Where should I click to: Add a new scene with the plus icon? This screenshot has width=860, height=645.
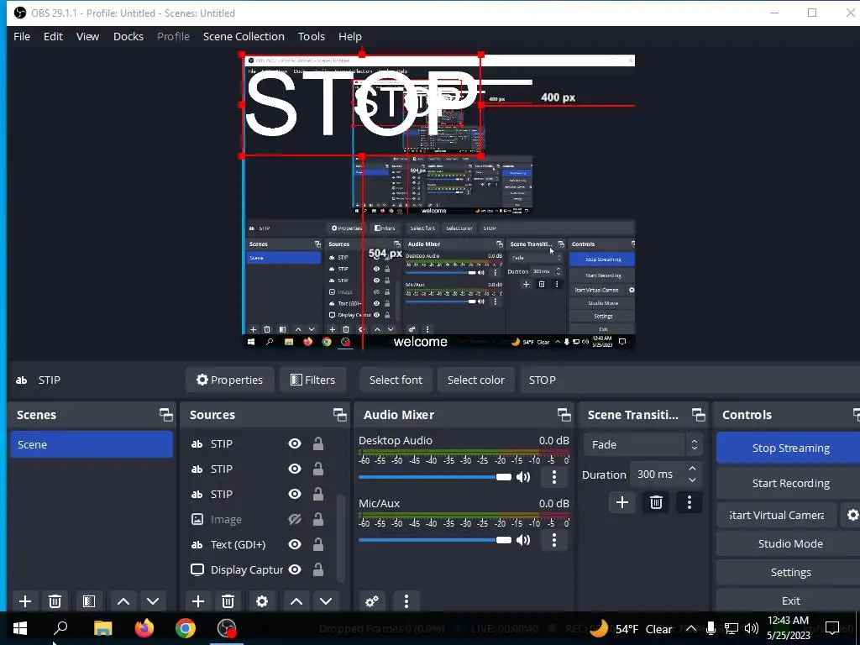(24, 601)
